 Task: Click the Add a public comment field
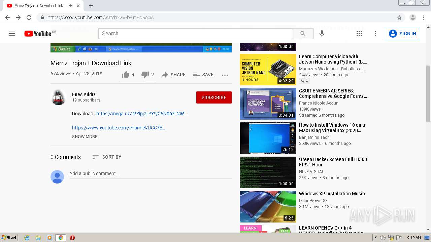[x=150, y=174]
